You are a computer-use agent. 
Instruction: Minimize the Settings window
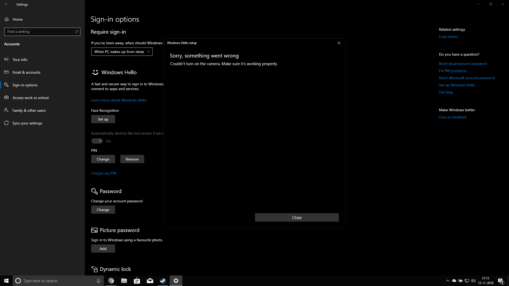click(479, 4)
